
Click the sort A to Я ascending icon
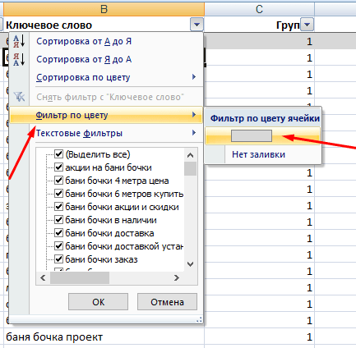point(19,41)
